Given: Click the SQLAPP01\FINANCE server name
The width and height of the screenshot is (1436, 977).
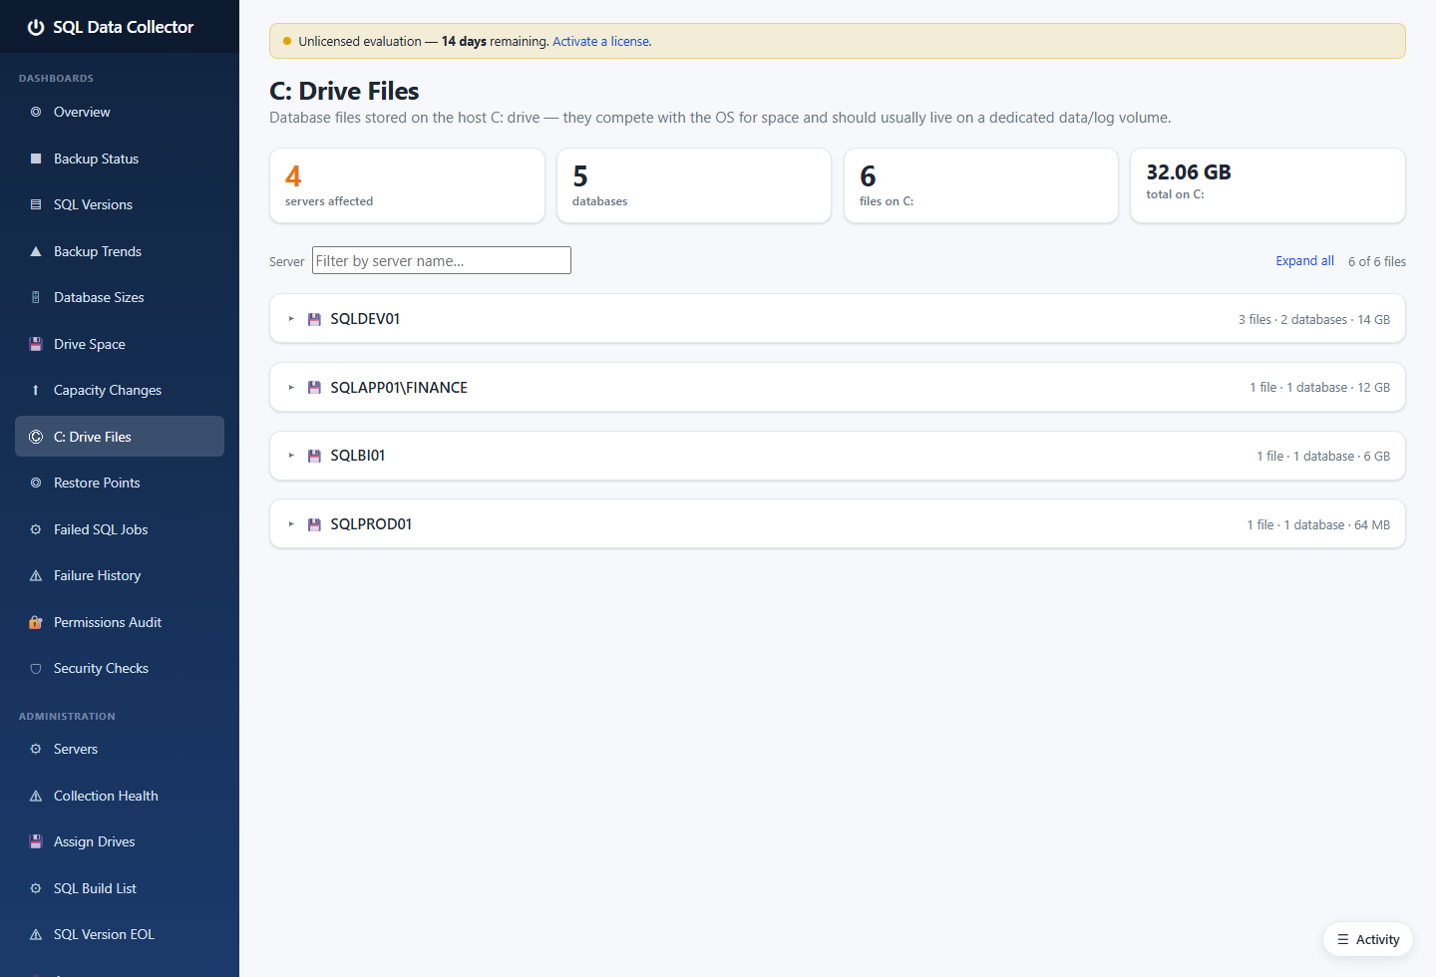Looking at the screenshot, I should click(x=399, y=388).
